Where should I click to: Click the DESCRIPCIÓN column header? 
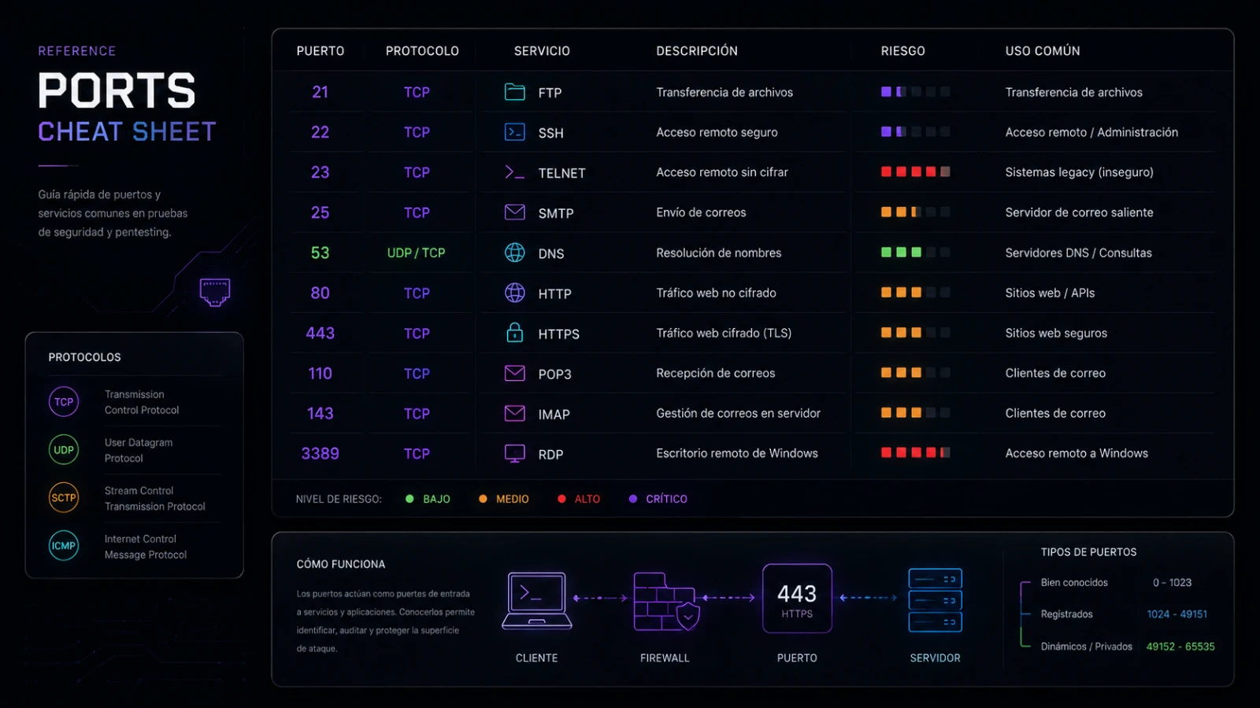point(697,51)
